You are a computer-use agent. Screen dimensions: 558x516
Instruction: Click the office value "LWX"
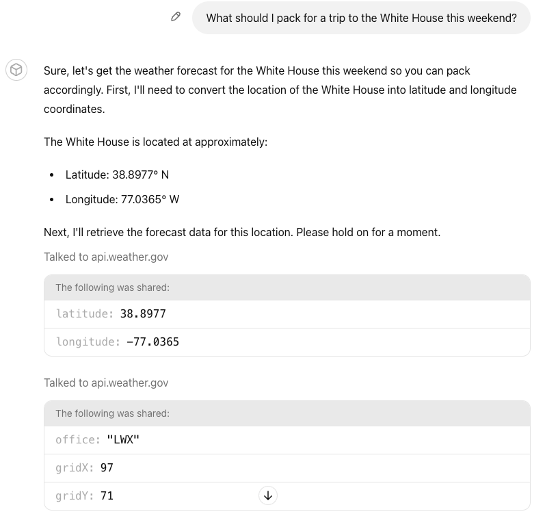(x=123, y=439)
